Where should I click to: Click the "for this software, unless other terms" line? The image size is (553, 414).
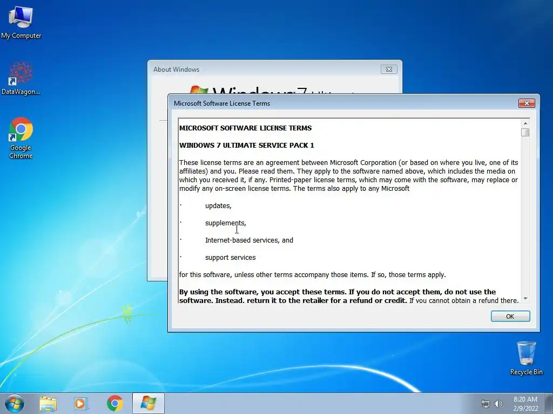(313, 274)
